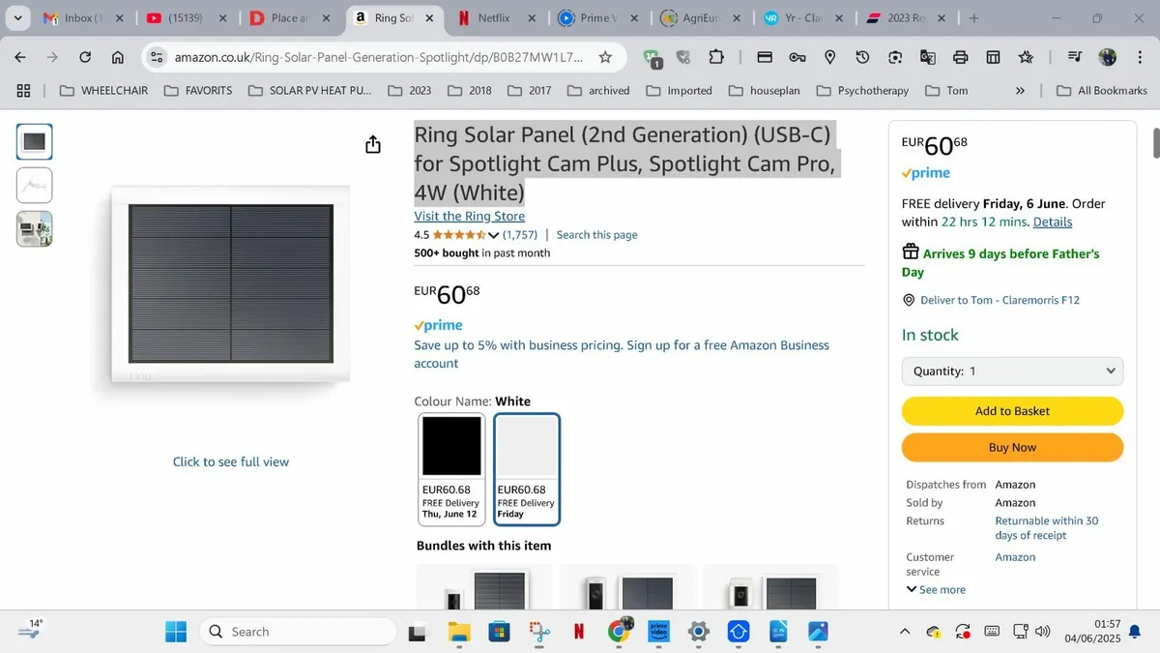Click the Google Translate toolbar icon
The height and width of the screenshot is (653, 1160).
click(928, 57)
